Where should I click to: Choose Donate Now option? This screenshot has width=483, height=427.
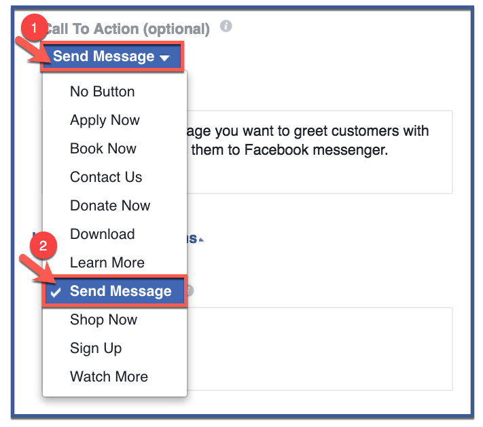point(110,205)
